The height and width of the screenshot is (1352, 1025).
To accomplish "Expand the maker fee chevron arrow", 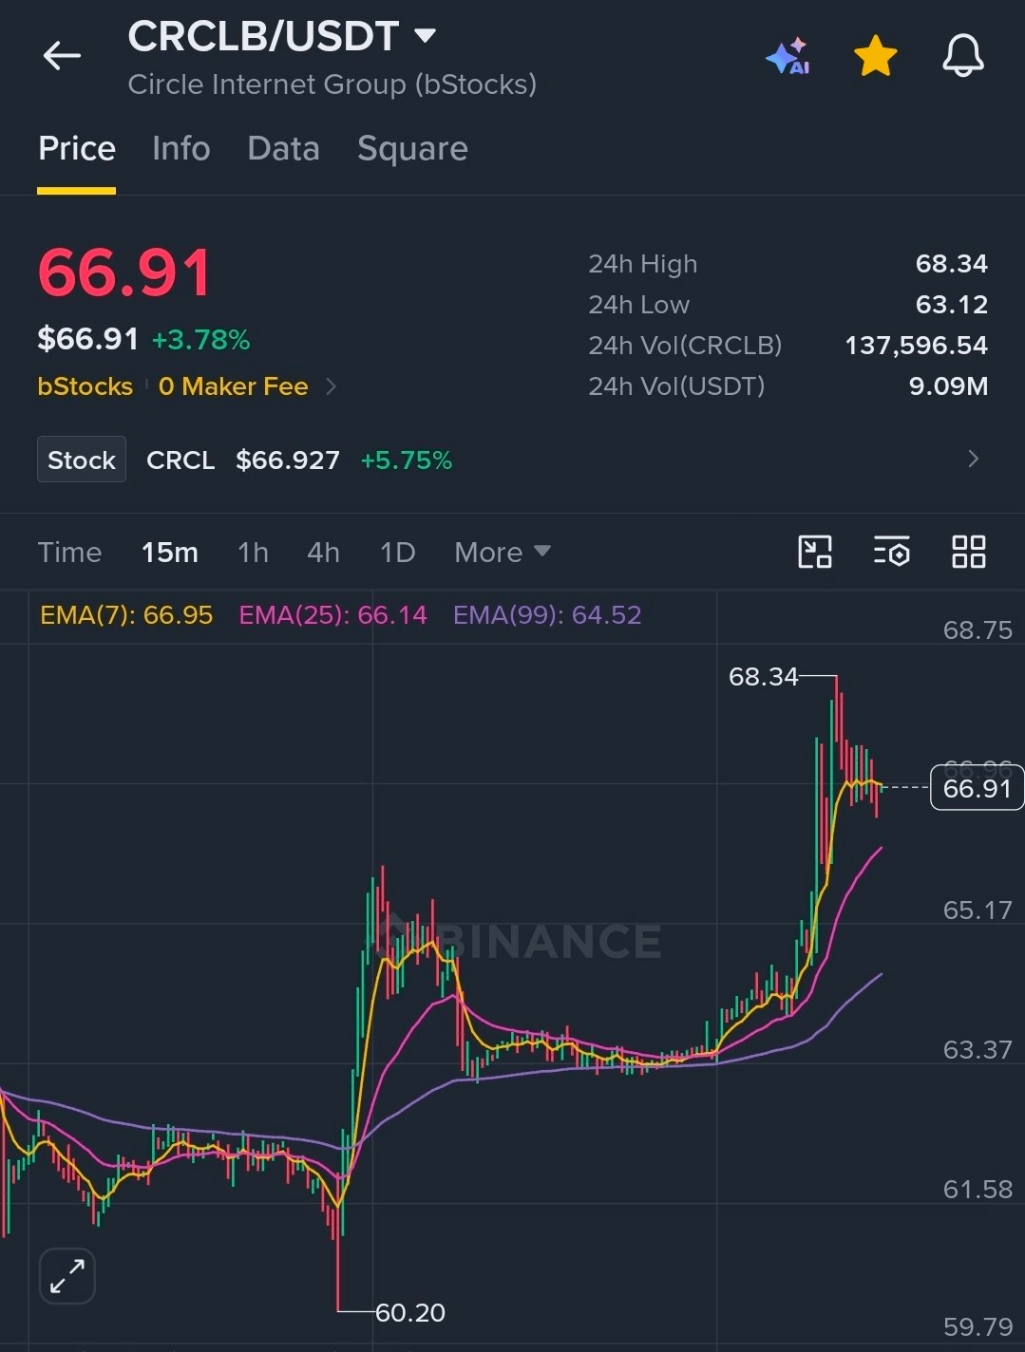I will tap(331, 386).
